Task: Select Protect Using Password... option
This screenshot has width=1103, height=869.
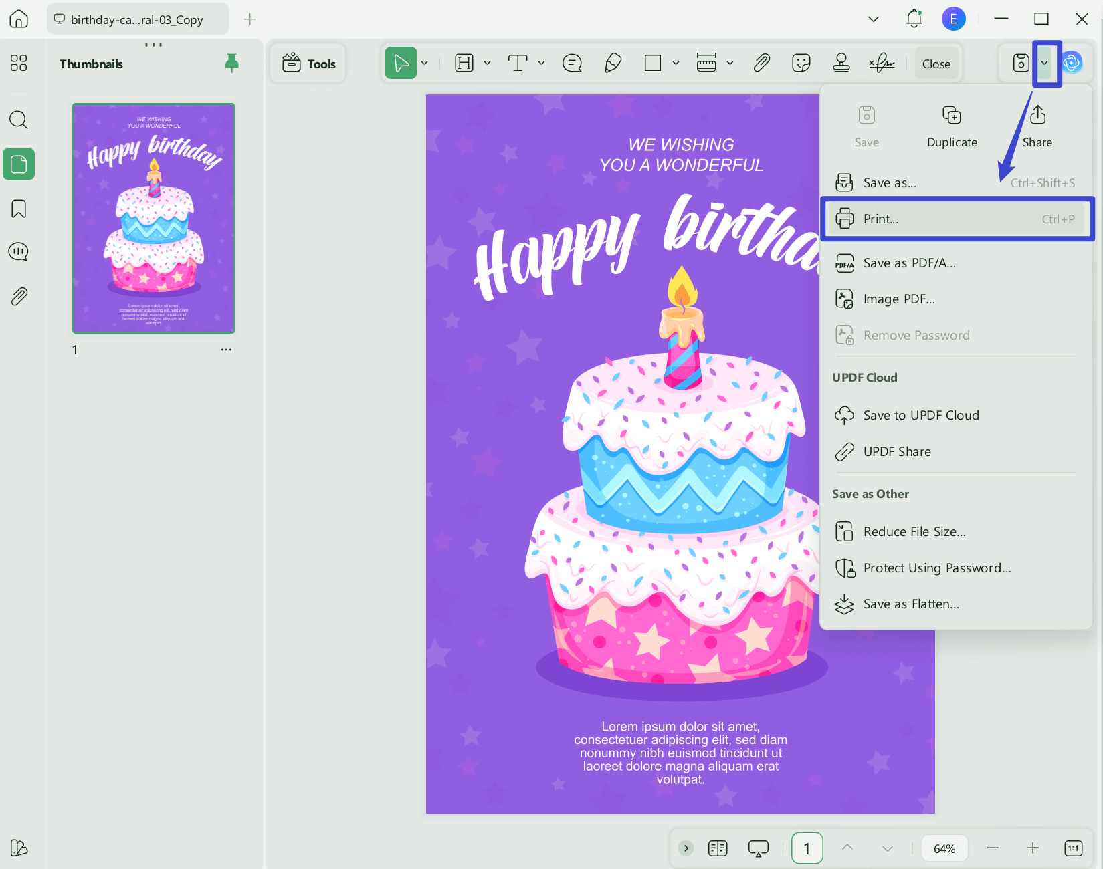Action: point(955,568)
